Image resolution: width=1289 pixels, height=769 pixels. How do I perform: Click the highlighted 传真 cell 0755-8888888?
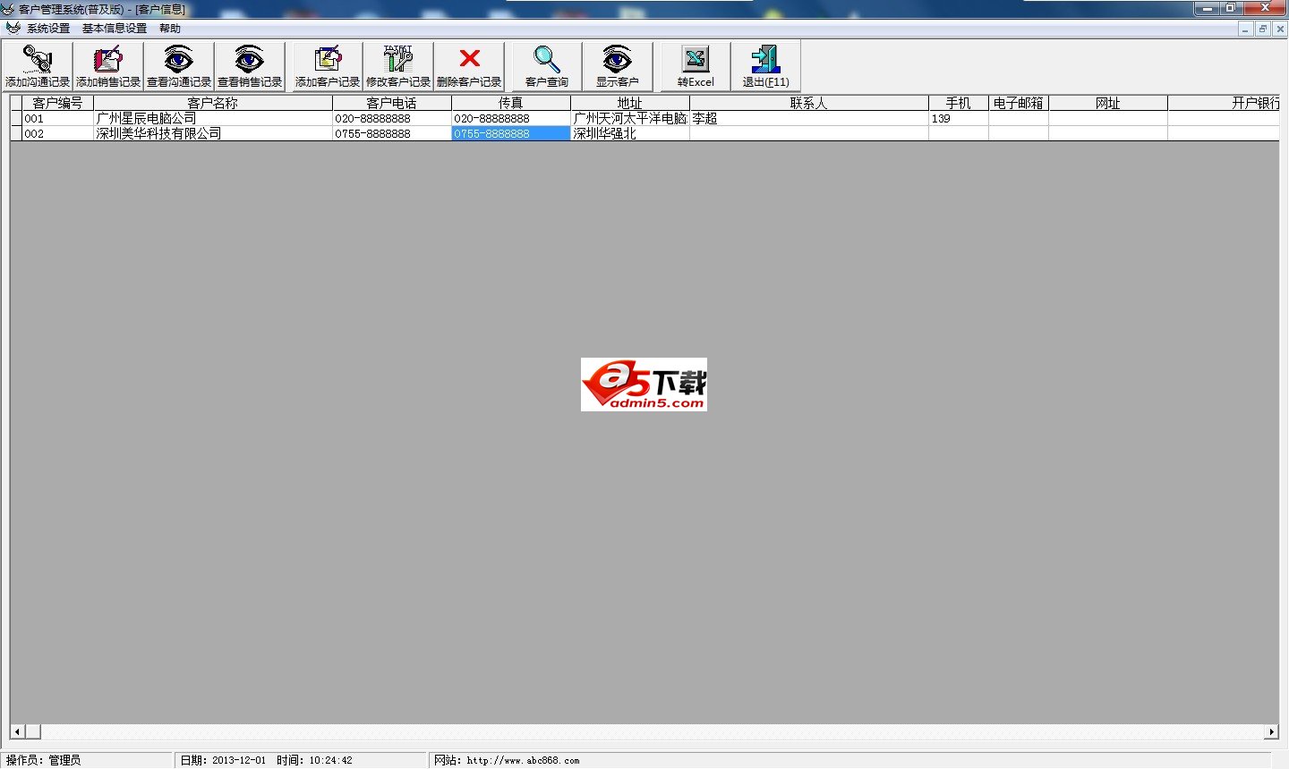[x=511, y=133]
